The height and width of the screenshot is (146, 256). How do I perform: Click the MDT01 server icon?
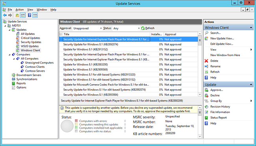(9, 26)
